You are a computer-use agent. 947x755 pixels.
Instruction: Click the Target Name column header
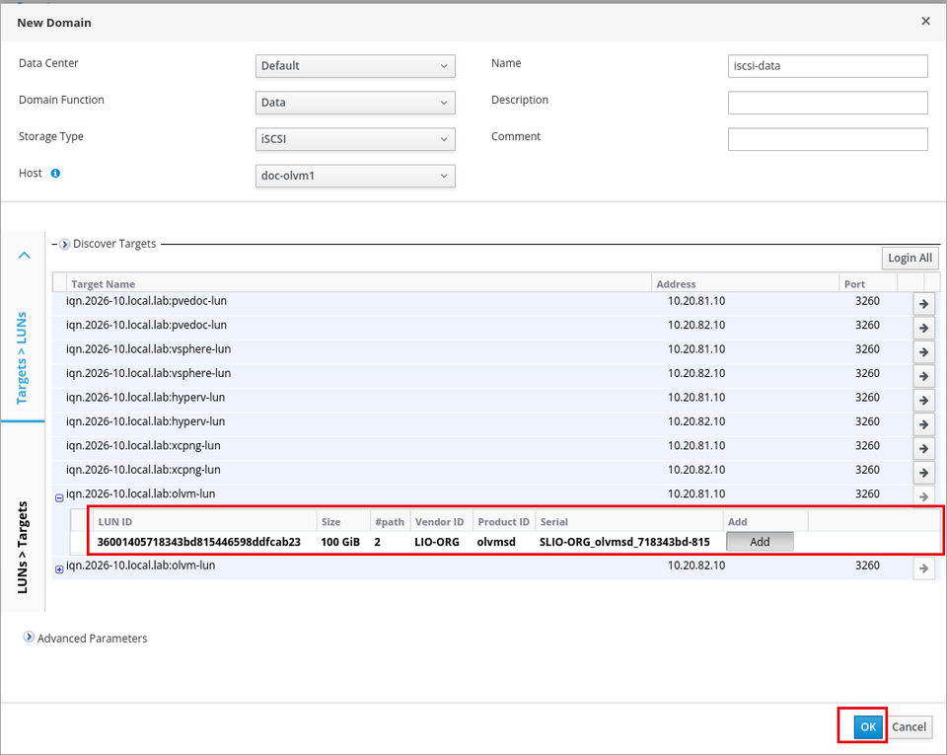(359, 284)
